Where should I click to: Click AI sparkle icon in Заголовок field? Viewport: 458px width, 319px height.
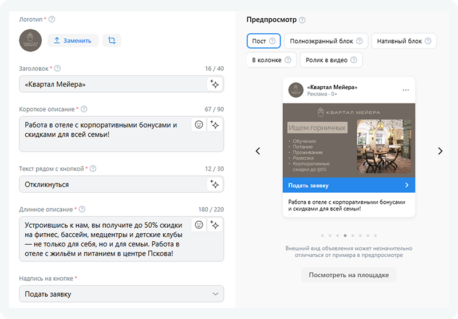(215, 84)
